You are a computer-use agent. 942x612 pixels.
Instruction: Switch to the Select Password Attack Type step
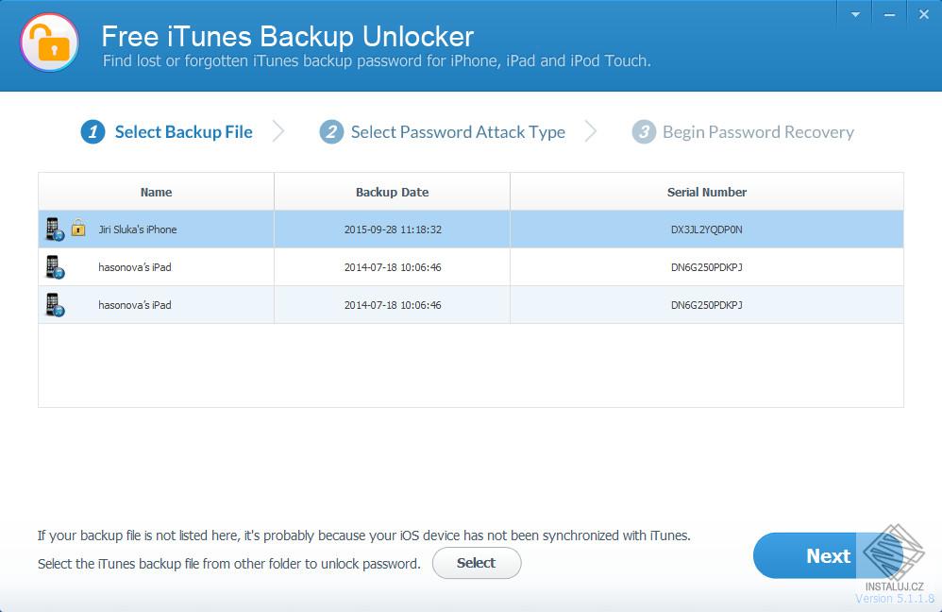pos(457,131)
